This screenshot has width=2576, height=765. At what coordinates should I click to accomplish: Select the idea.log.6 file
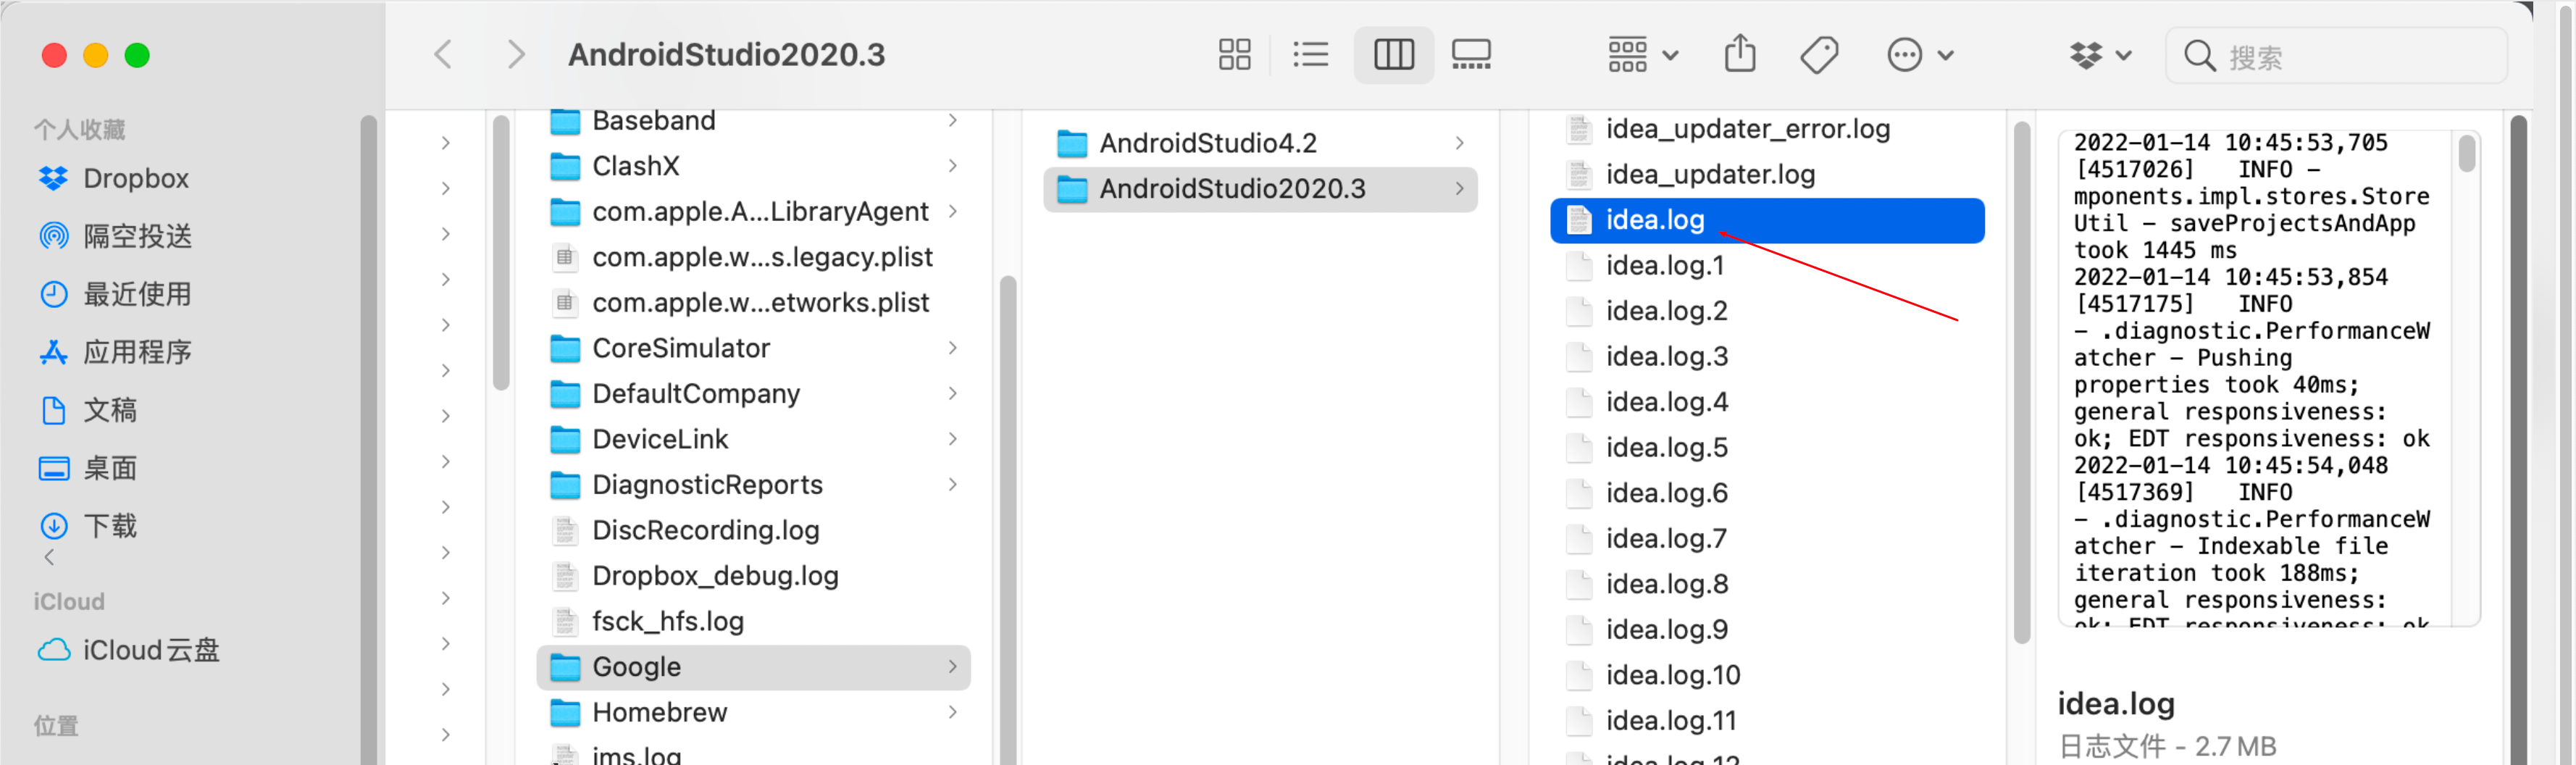[1767, 493]
